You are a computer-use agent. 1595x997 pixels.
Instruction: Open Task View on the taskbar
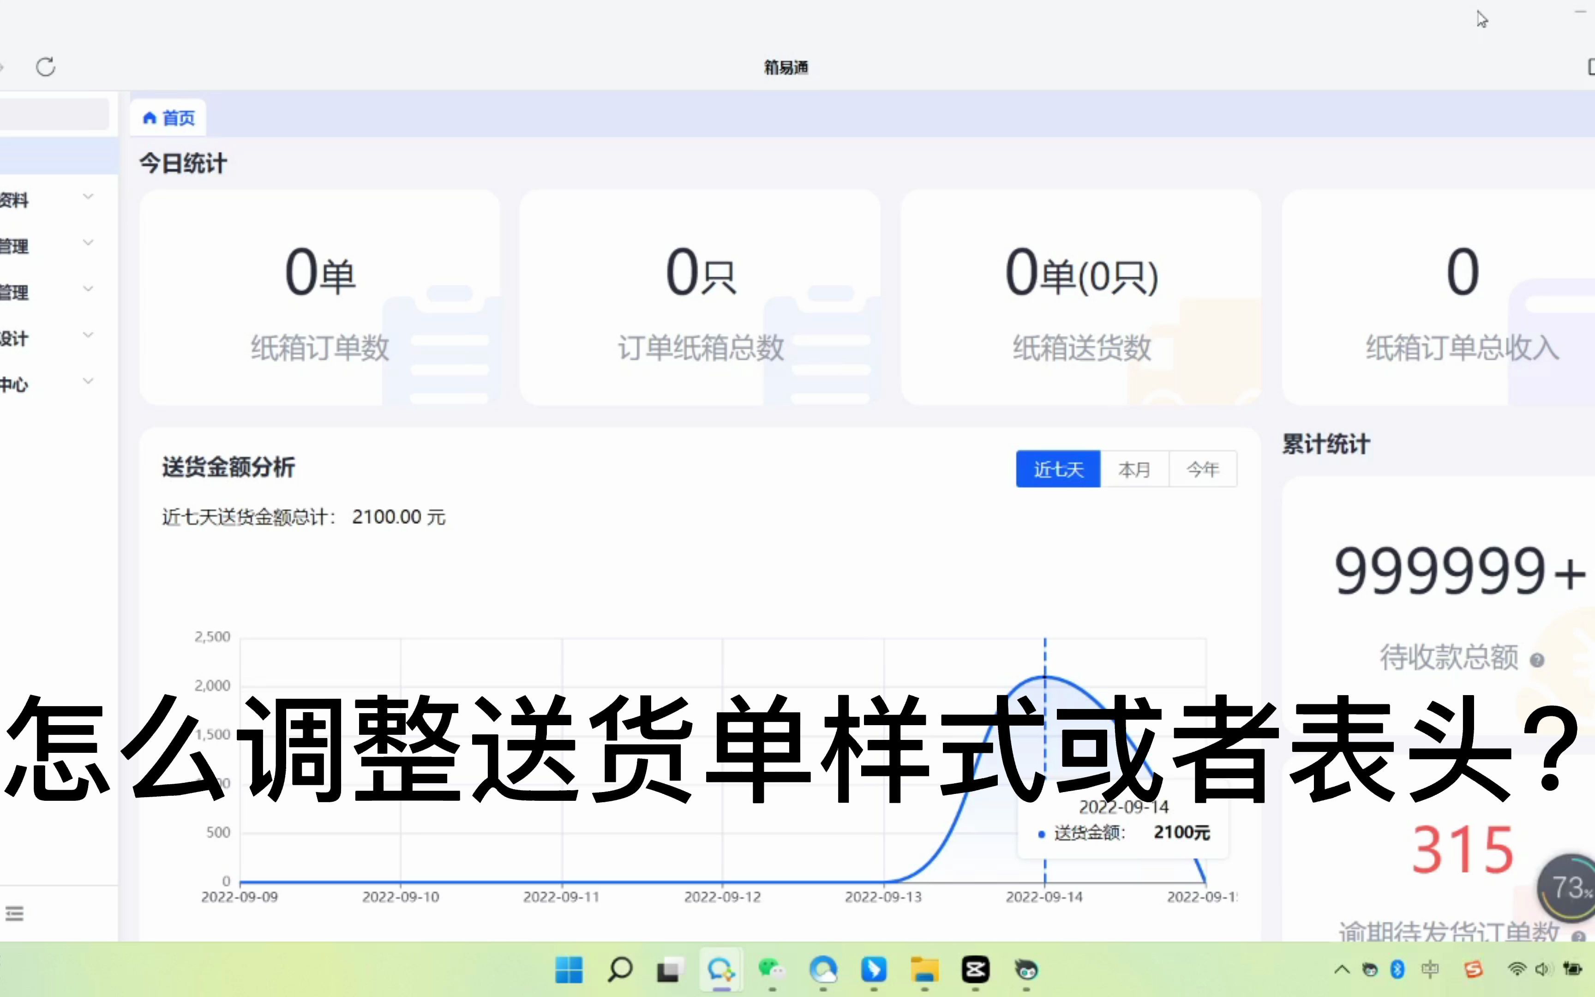coord(670,970)
